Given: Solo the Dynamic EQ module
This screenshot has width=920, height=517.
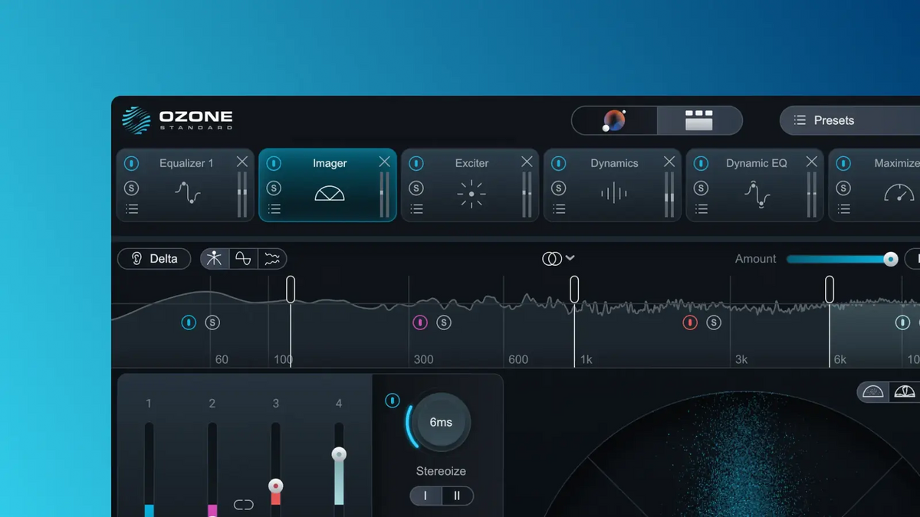Looking at the screenshot, I should 701,188.
